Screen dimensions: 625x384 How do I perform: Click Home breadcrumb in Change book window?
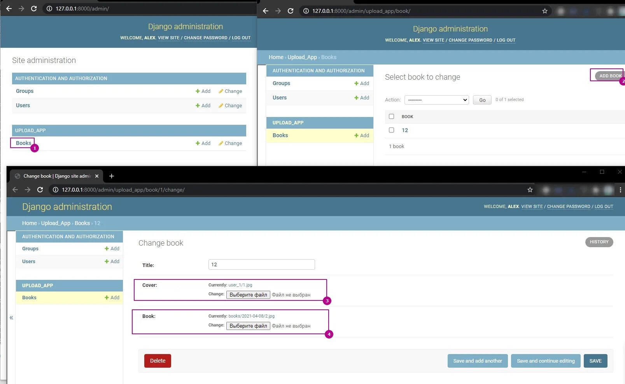(x=30, y=223)
